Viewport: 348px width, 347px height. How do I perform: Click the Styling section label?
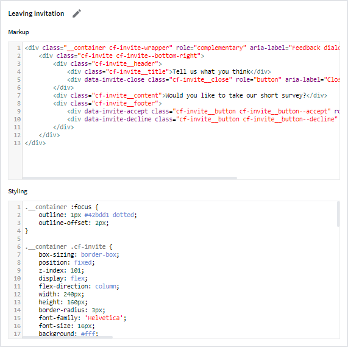click(18, 191)
